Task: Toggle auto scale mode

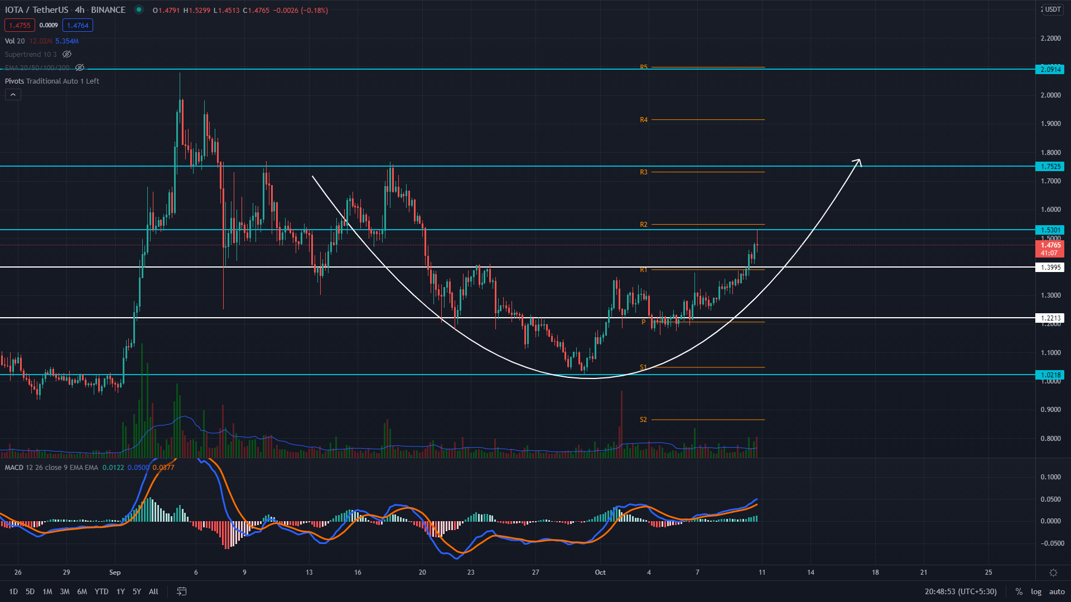Action: [1056, 591]
